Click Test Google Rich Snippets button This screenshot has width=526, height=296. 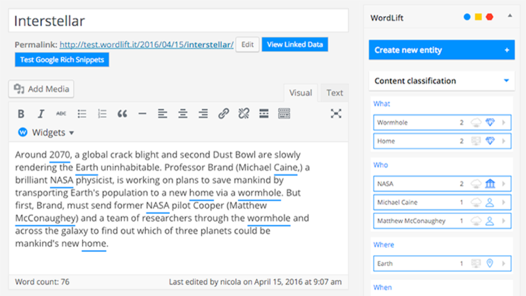[62, 60]
